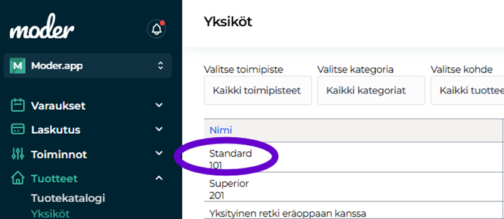
Task: Open Laskutus in the sidebar
Action: tap(56, 130)
